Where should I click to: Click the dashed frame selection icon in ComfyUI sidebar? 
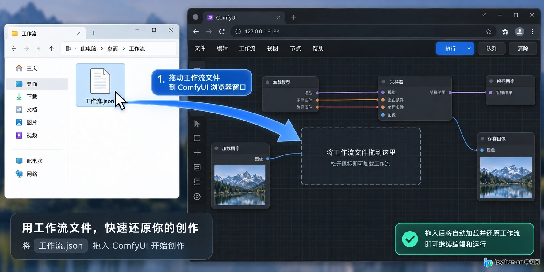click(197, 138)
